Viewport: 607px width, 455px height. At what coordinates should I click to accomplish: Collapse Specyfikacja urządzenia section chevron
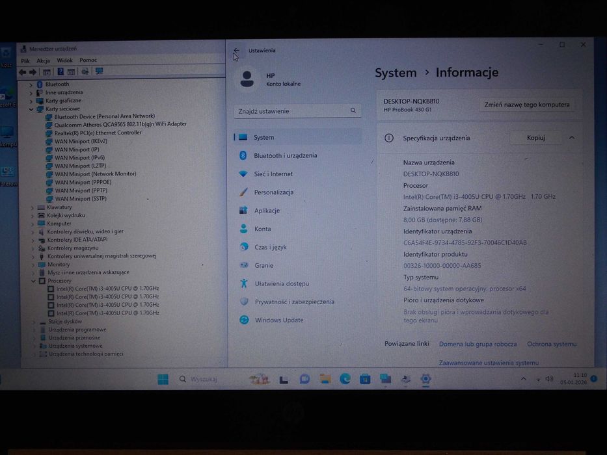572,137
